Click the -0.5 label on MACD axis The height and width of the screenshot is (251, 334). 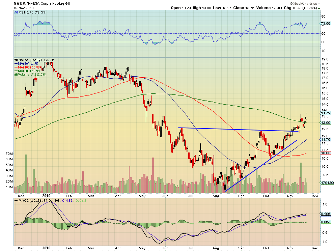click(x=325, y=232)
